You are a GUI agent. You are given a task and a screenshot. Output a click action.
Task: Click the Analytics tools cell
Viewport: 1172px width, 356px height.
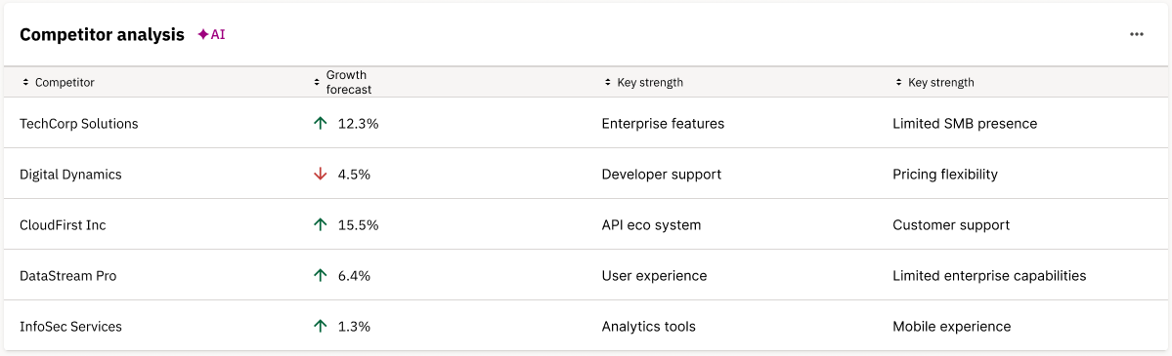pyautogui.click(x=649, y=326)
